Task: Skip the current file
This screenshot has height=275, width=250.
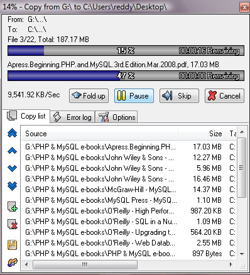Action: (x=179, y=96)
